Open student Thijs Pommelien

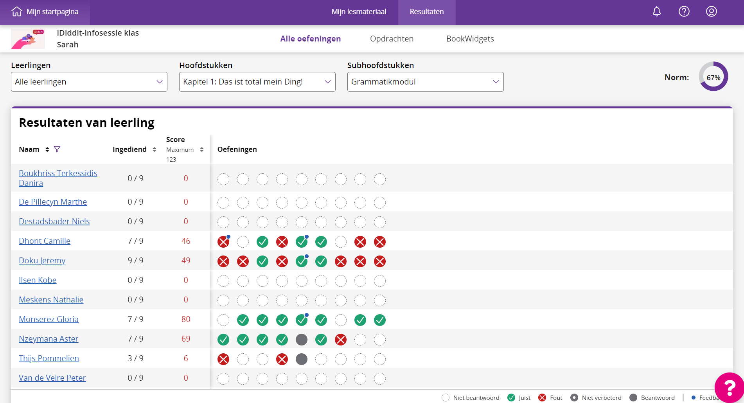(x=49, y=358)
